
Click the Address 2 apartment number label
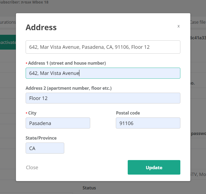[69, 88]
